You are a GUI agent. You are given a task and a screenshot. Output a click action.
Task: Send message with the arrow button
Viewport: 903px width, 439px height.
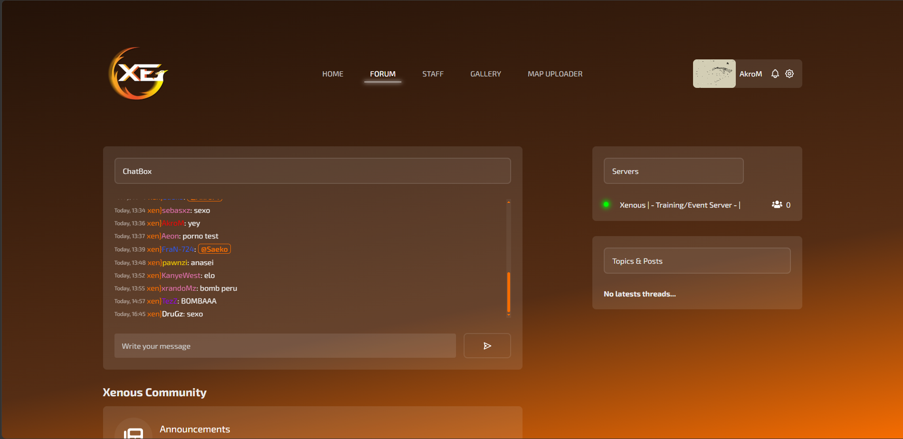(487, 345)
